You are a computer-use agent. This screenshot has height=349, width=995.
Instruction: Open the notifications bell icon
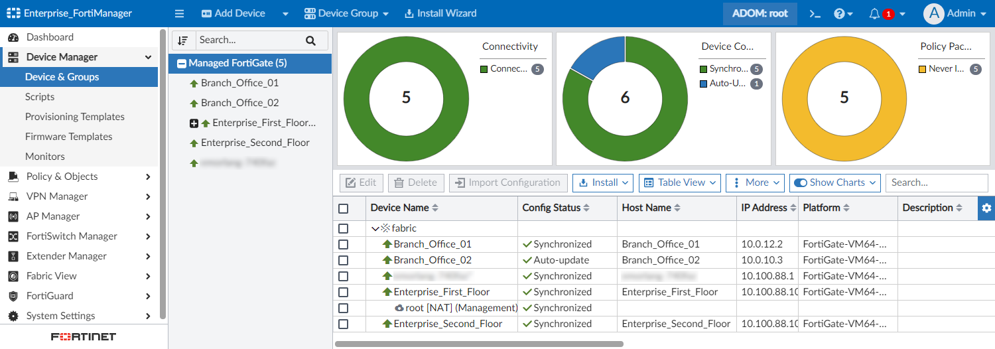(875, 13)
